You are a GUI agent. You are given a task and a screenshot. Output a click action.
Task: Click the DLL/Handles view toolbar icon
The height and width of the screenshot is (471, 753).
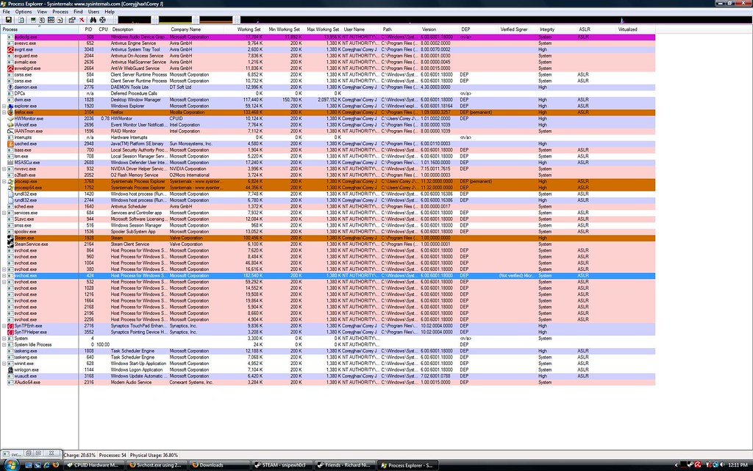(60, 20)
